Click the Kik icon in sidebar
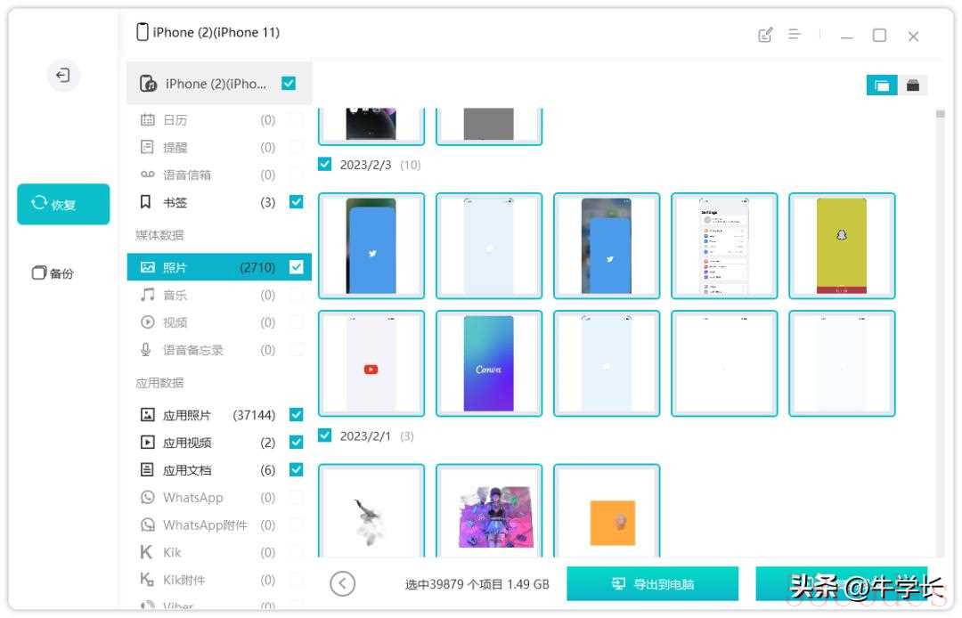 146,552
